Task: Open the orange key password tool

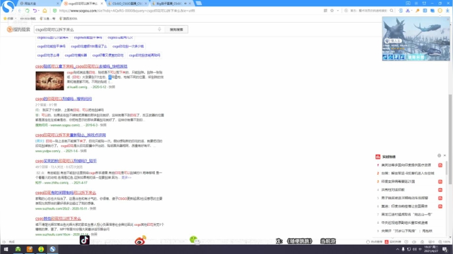Action: coord(417,11)
